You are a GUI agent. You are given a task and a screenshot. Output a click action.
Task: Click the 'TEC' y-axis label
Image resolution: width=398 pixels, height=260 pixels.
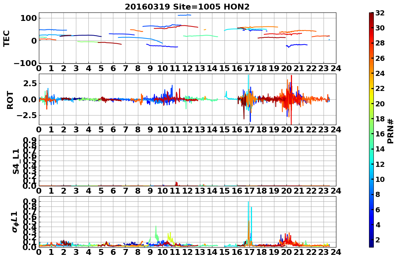pos(6,38)
